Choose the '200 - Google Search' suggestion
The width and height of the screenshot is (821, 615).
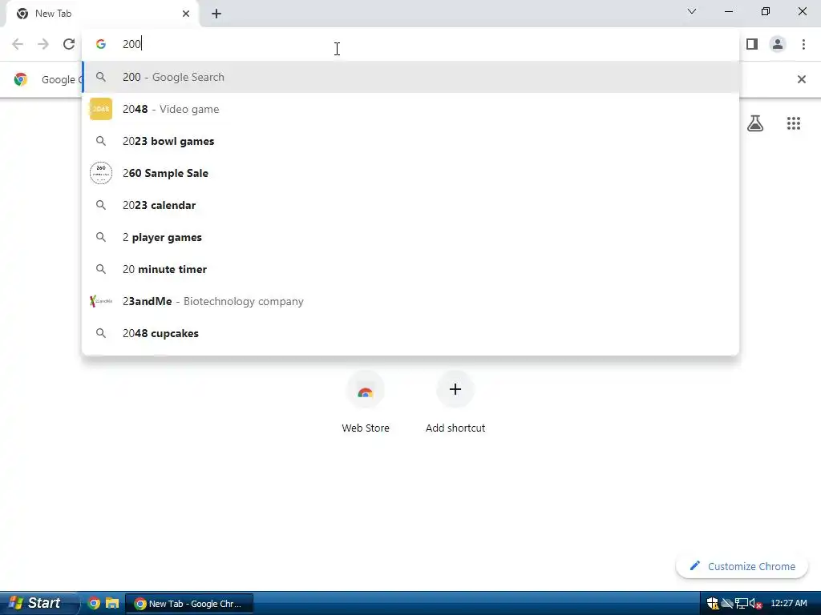coord(410,77)
